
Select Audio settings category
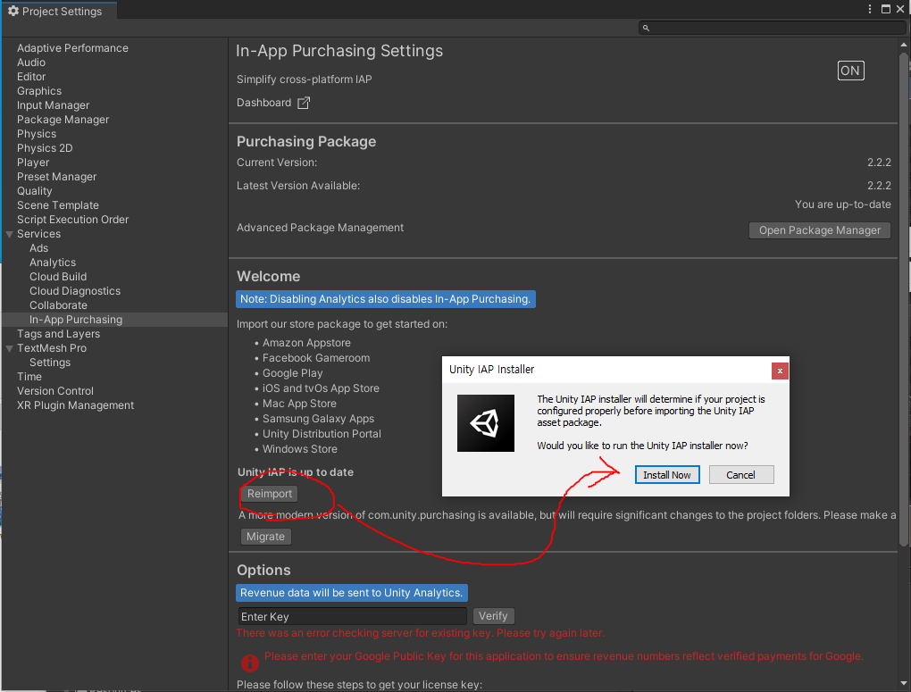point(31,63)
